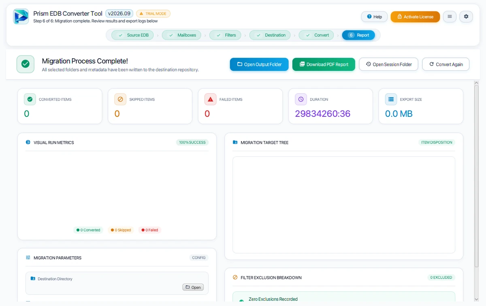The width and height of the screenshot is (486, 306).
Task: Click the Destination Directory folder icon
Action: click(33, 279)
